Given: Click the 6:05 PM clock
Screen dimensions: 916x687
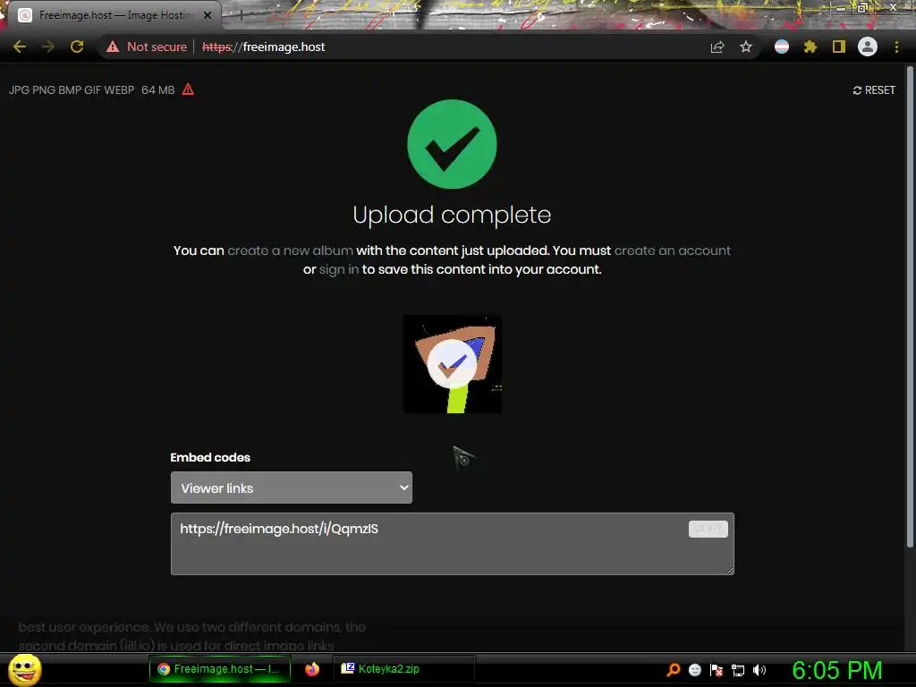Looking at the screenshot, I should (x=836, y=670).
